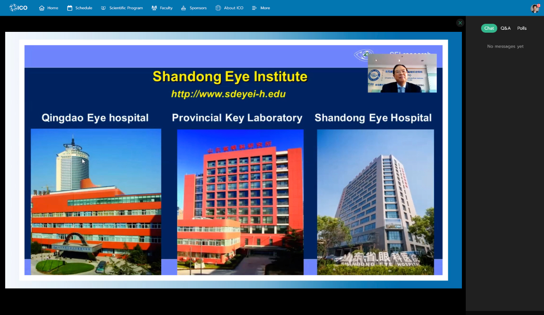Switch to the Q&A tab
The image size is (544, 315).
point(506,28)
